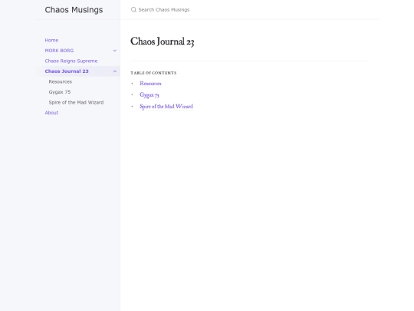Image resolution: width=414 pixels, height=311 pixels.
Task: Select Chaos Journal 23 in sidebar
Action: pyautogui.click(x=67, y=71)
